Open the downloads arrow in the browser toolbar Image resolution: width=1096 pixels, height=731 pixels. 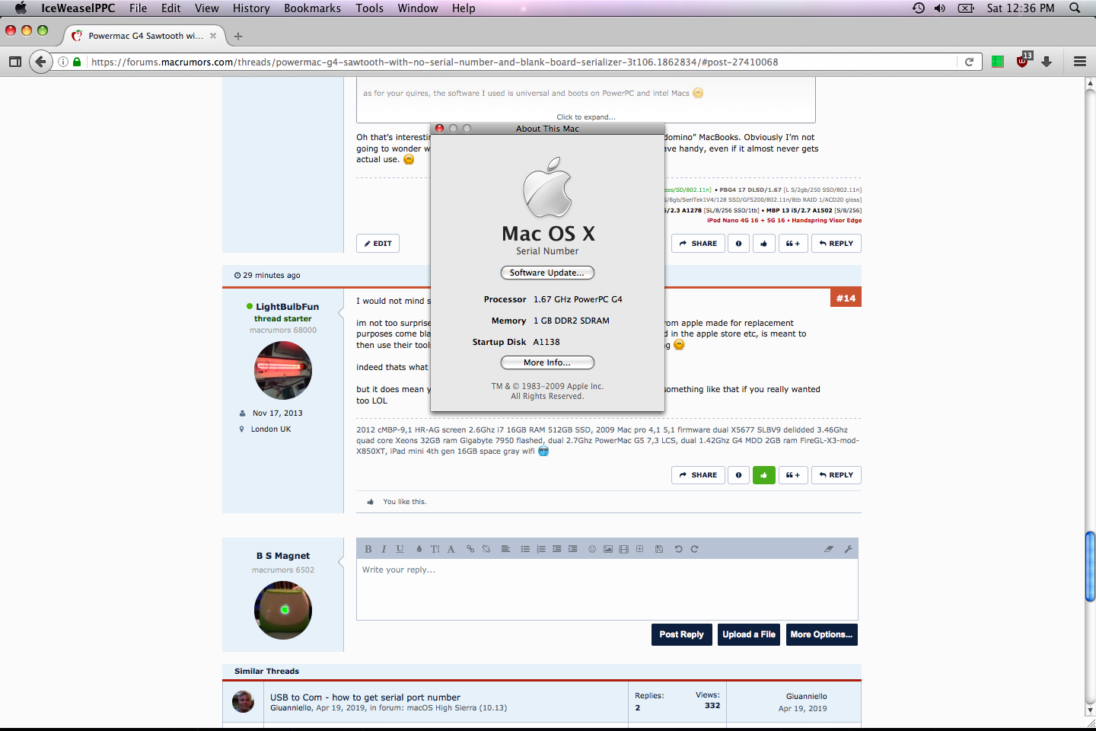(x=1047, y=62)
